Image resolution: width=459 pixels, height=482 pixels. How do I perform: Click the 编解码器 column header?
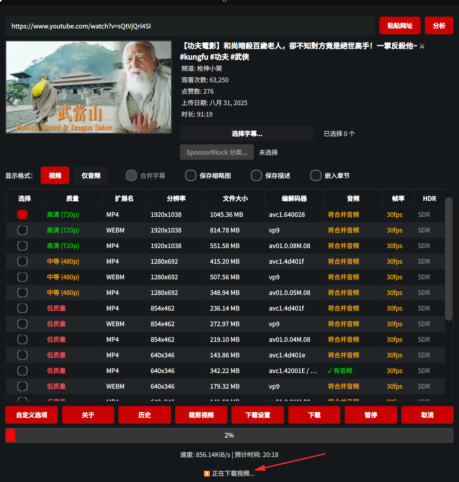pos(294,198)
